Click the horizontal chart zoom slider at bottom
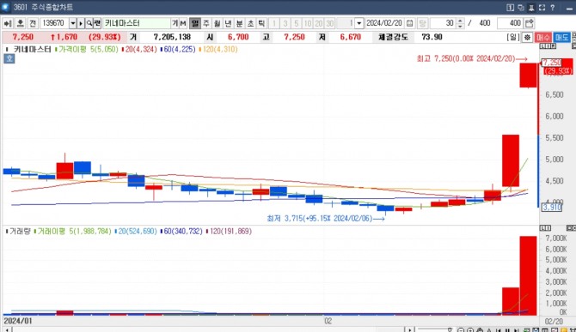 click(434, 329)
